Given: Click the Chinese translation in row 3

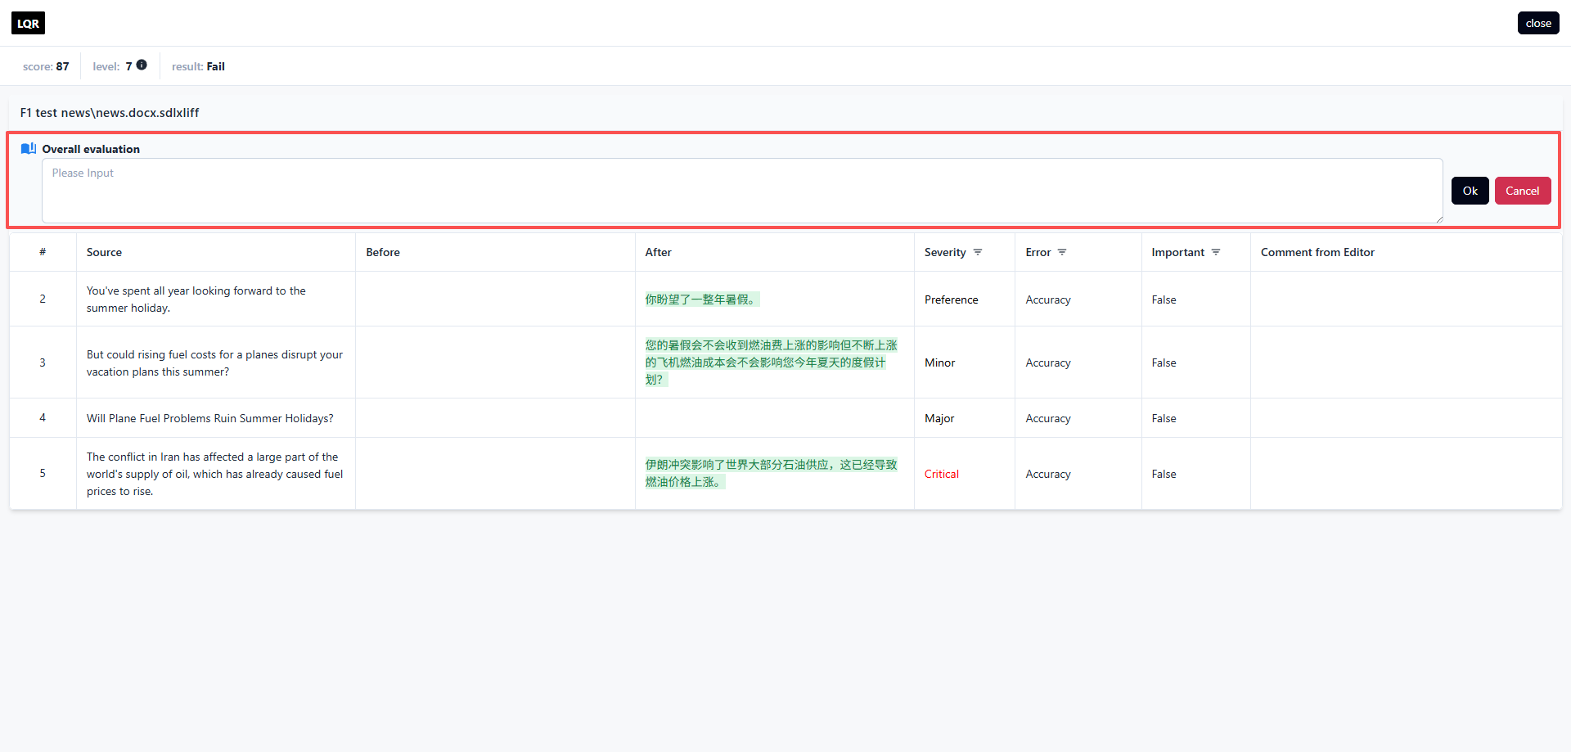Looking at the screenshot, I should tap(771, 362).
